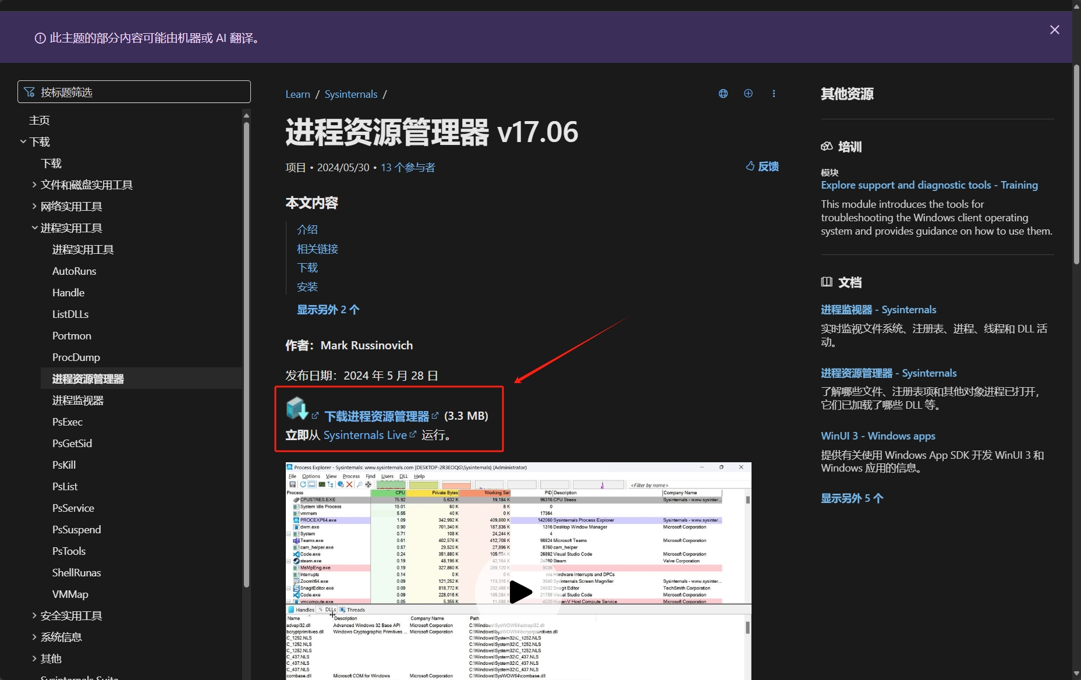Open the 进程监视器 sidebar entry
Image resolution: width=1081 pixels, height=680 pixels.
tap(77, 400)
